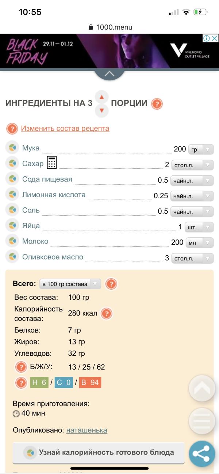219x474 pixels.
Task: Open the floating hamburger menu button
Action: click(202, 421)
